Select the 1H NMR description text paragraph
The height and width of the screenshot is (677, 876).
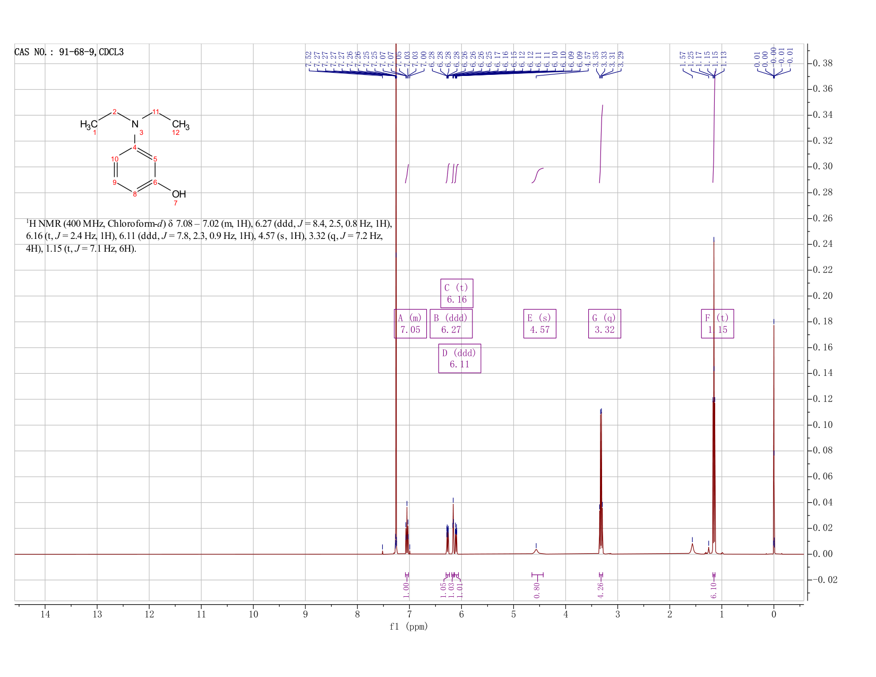(x=209, y=235)
